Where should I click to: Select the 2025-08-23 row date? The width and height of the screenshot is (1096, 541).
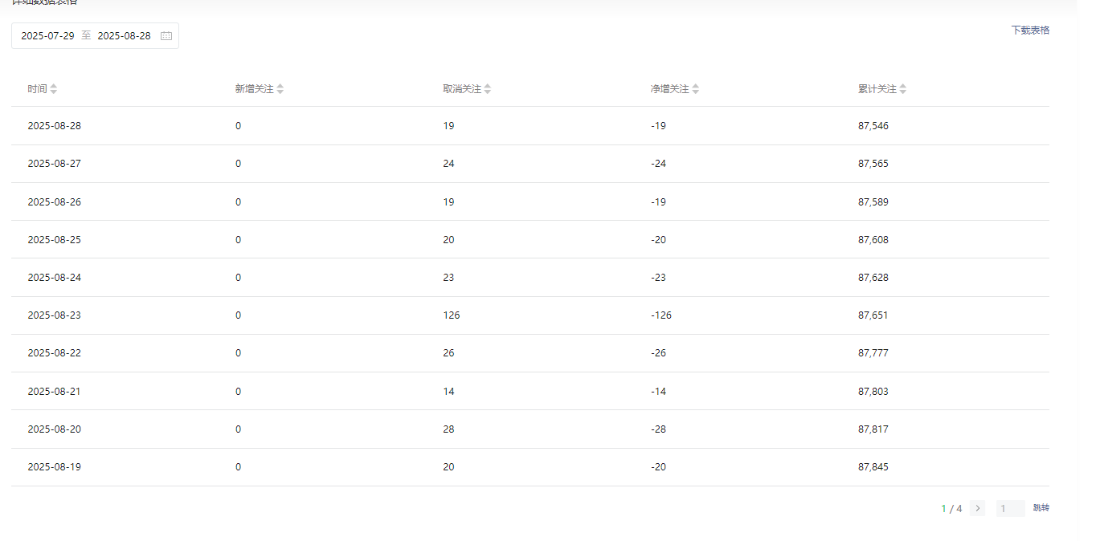coord(54,315)
